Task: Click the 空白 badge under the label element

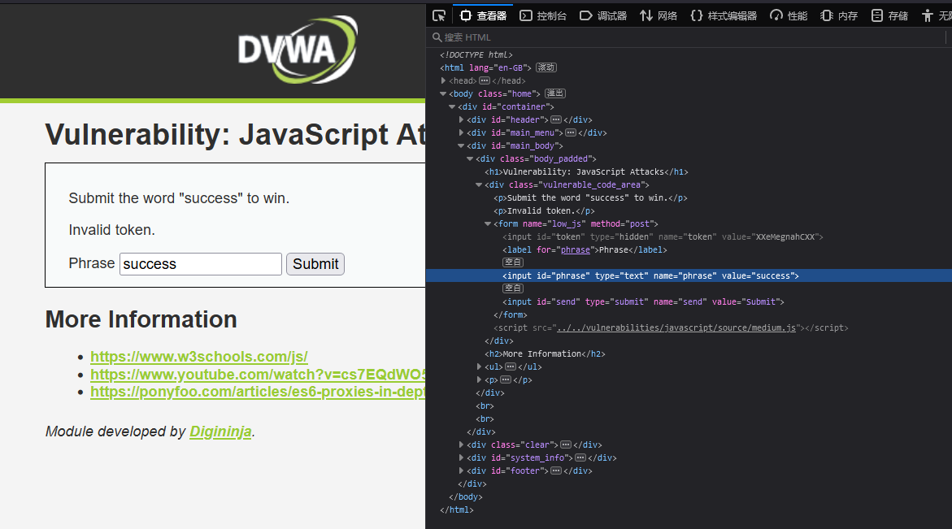Action: (x=513, y=262)
